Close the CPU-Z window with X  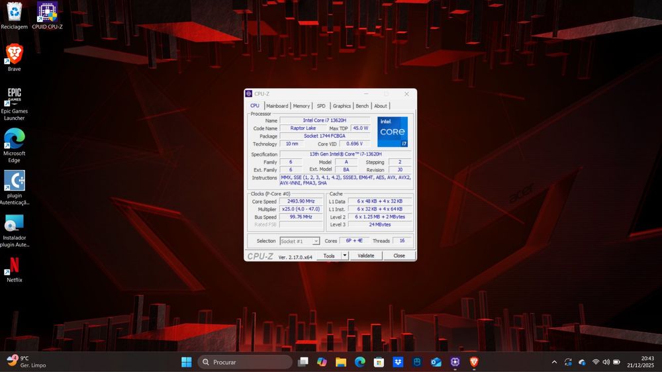click(x=406, y=94)
